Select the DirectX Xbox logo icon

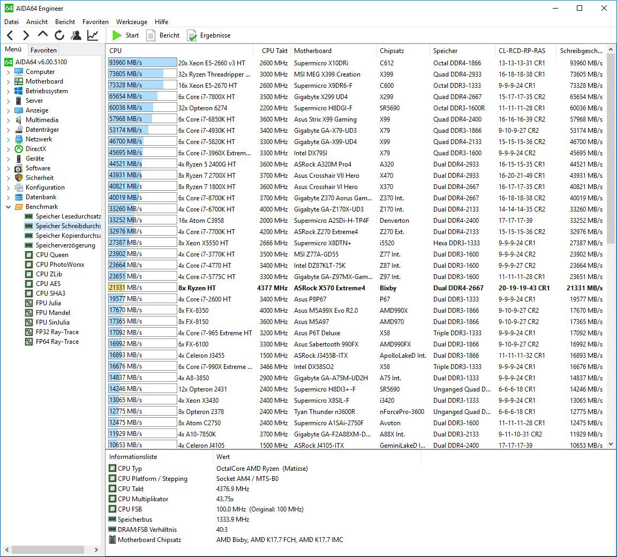(x=19, y=149)
